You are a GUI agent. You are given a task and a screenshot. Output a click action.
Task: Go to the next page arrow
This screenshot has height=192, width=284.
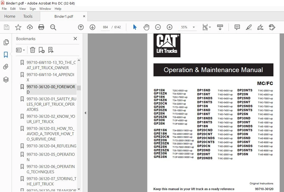[92, 27]
